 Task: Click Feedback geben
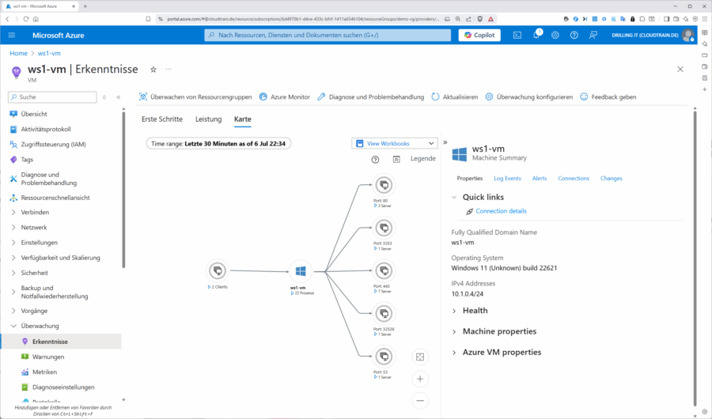point(608,96)
